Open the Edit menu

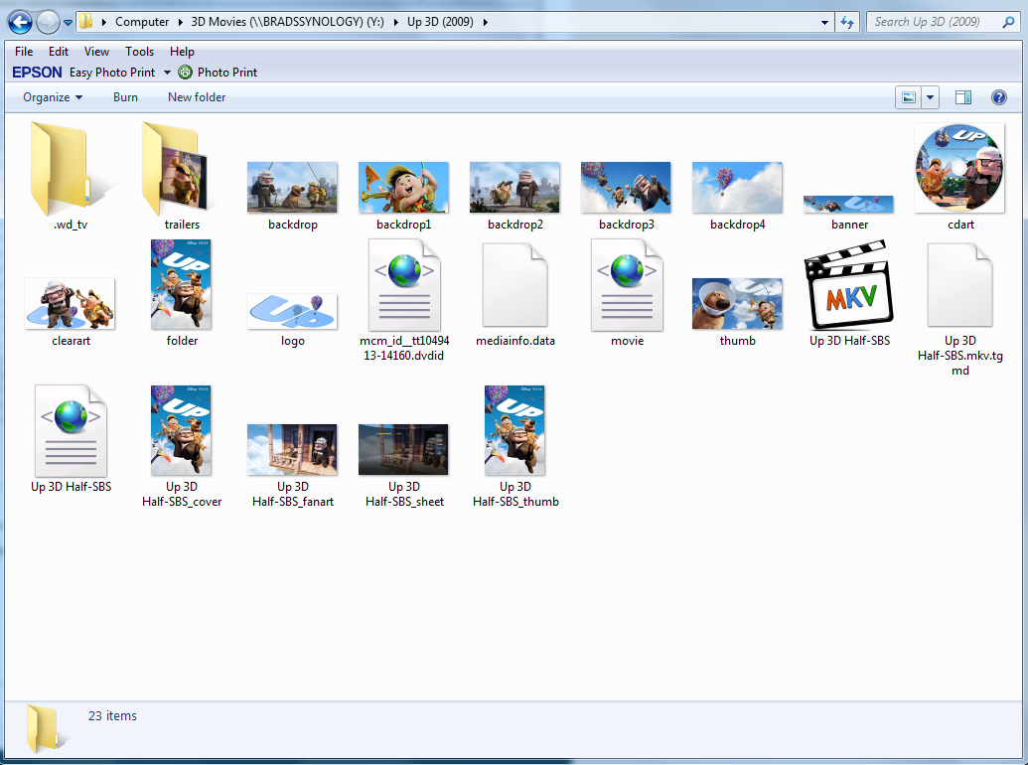pyautogui.click(x=59, y=51)
